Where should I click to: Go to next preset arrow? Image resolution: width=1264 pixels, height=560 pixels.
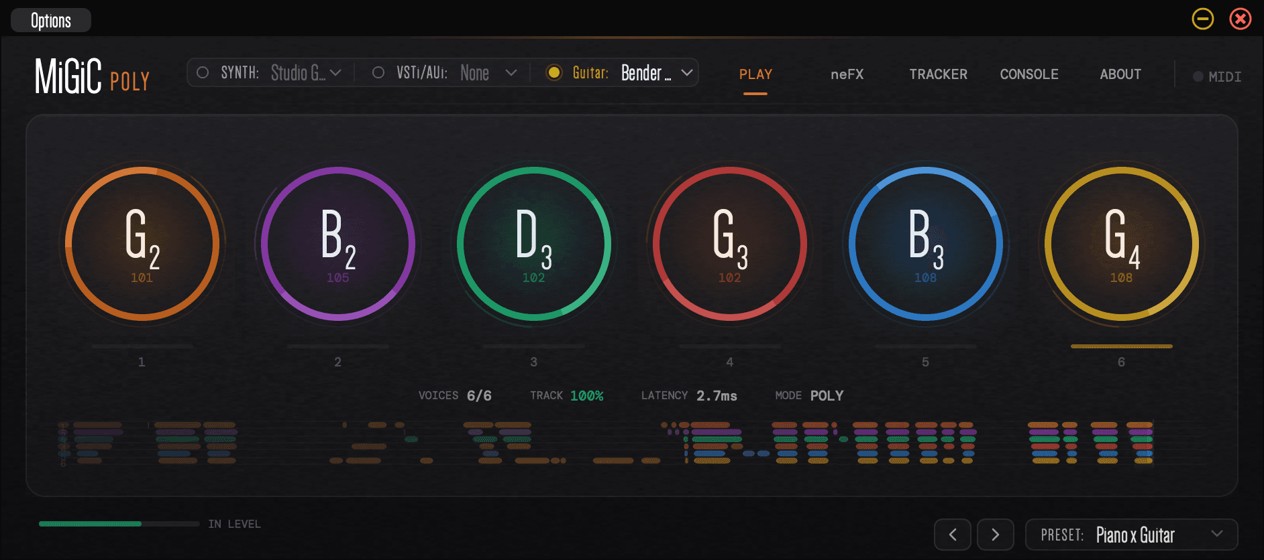click(x=996, y=535)
